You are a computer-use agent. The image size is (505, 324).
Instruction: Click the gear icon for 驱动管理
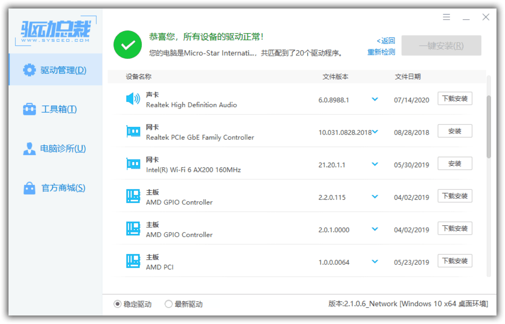click(x=29, y=70)
